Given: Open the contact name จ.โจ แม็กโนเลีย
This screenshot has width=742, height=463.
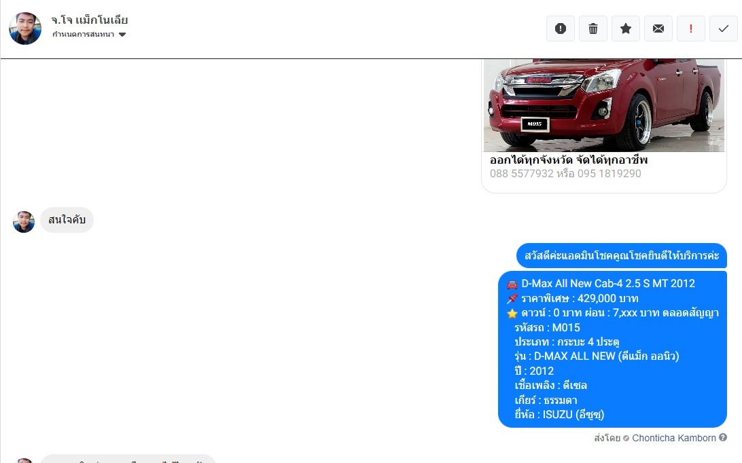Looking at the screenshot, I should [90, 20].
